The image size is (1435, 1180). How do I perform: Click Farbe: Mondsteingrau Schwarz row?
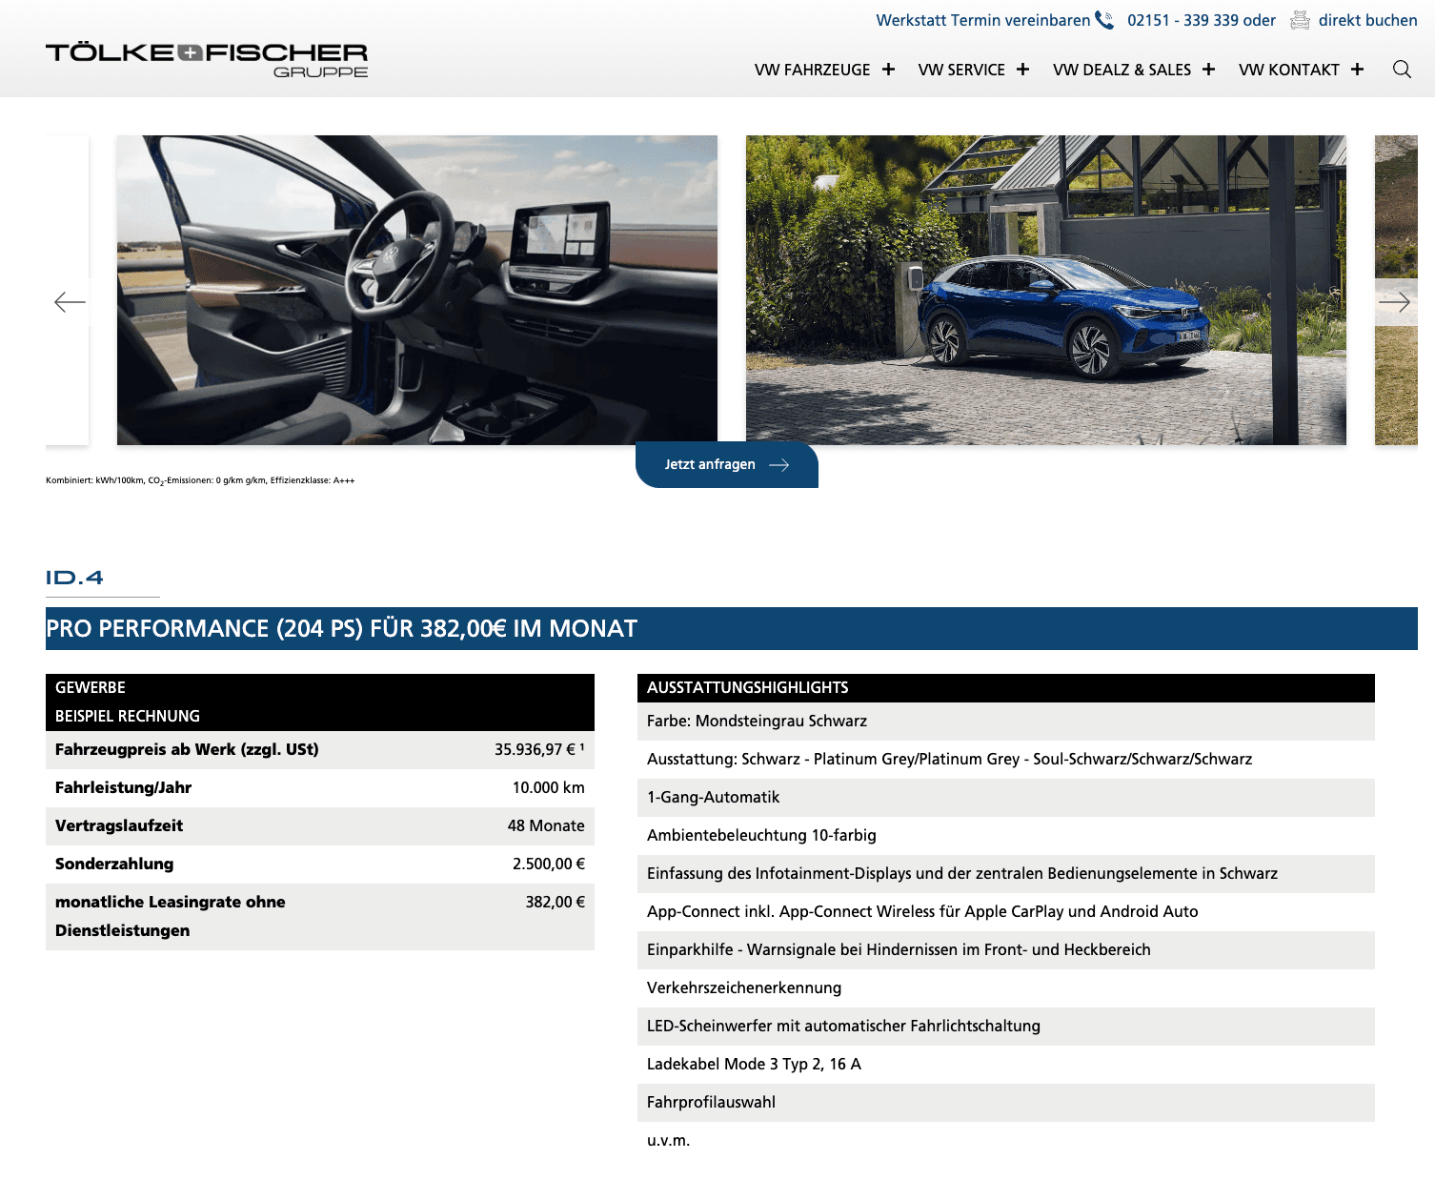point(1006,722)
